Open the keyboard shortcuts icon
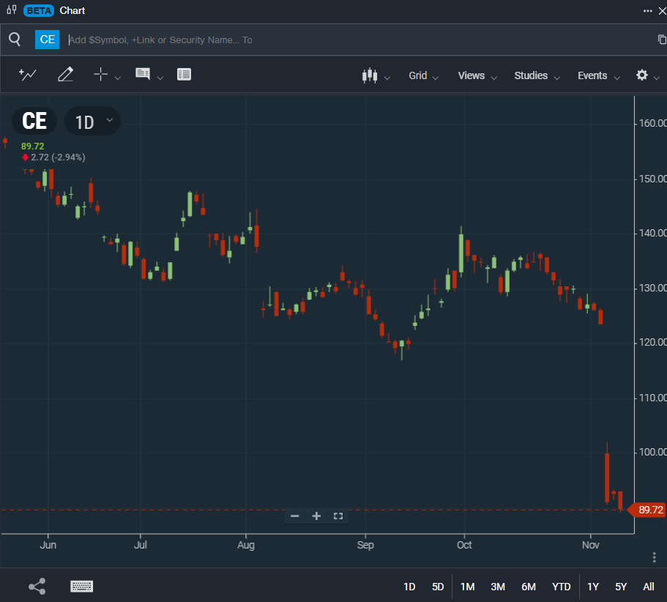Viewport: 667px width, 602px height. pyautogui.click(x=82, y=587)
